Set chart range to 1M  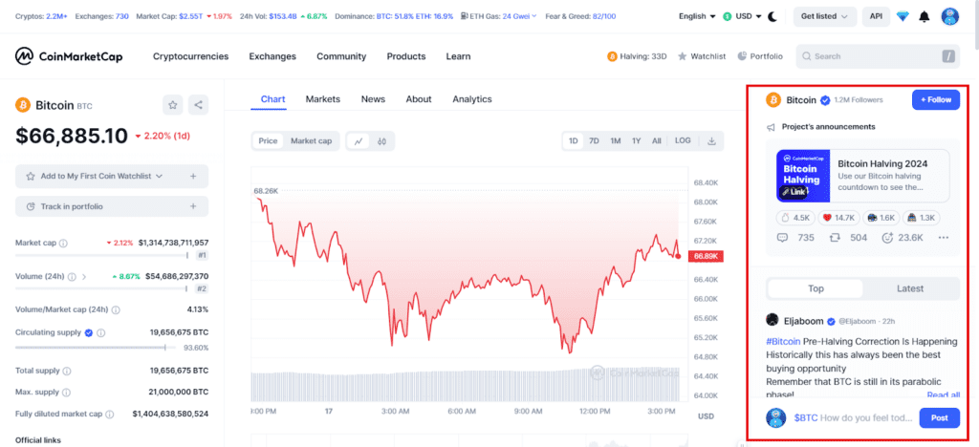click(616, 141)
